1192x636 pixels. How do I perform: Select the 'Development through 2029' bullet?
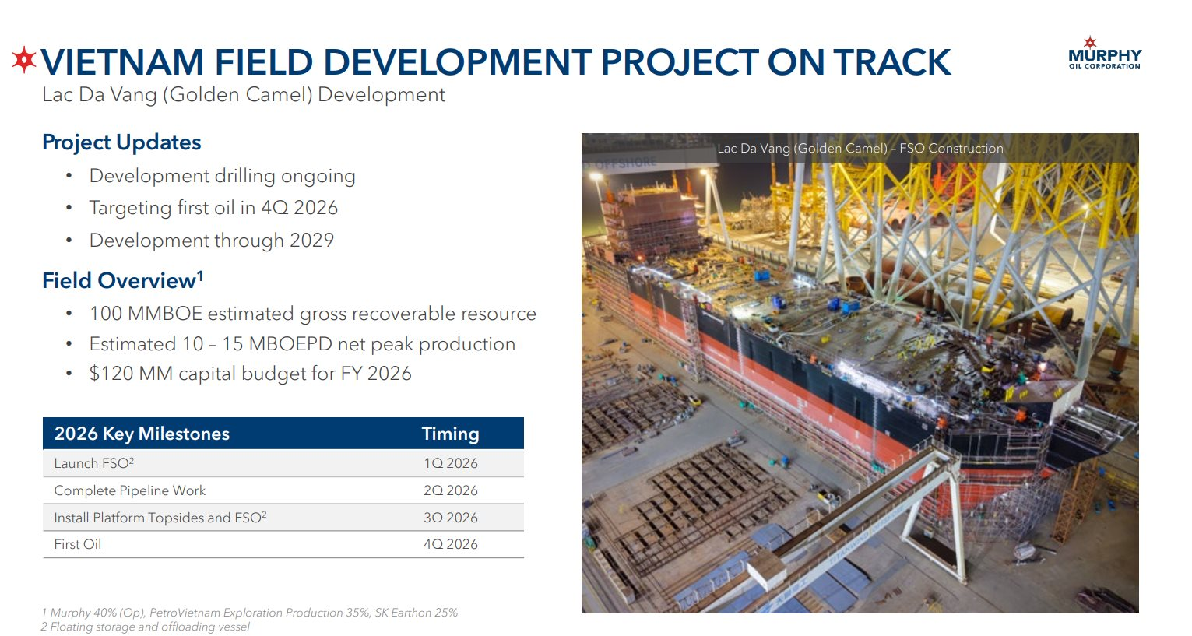(211, 241)
